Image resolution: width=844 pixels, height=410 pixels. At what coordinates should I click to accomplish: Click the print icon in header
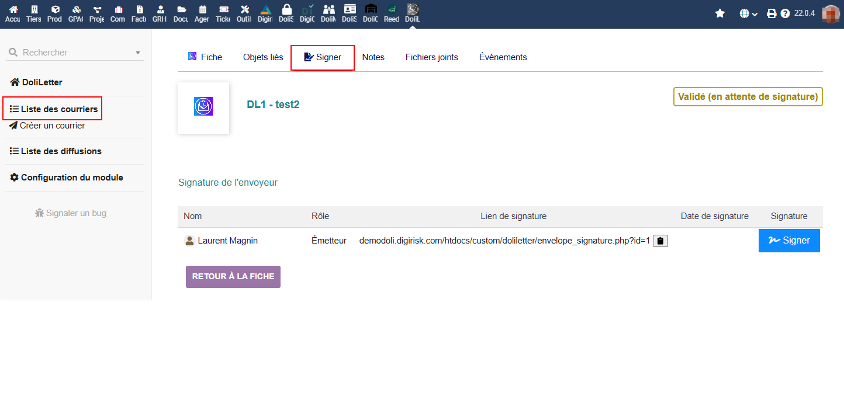click(772, 13)
